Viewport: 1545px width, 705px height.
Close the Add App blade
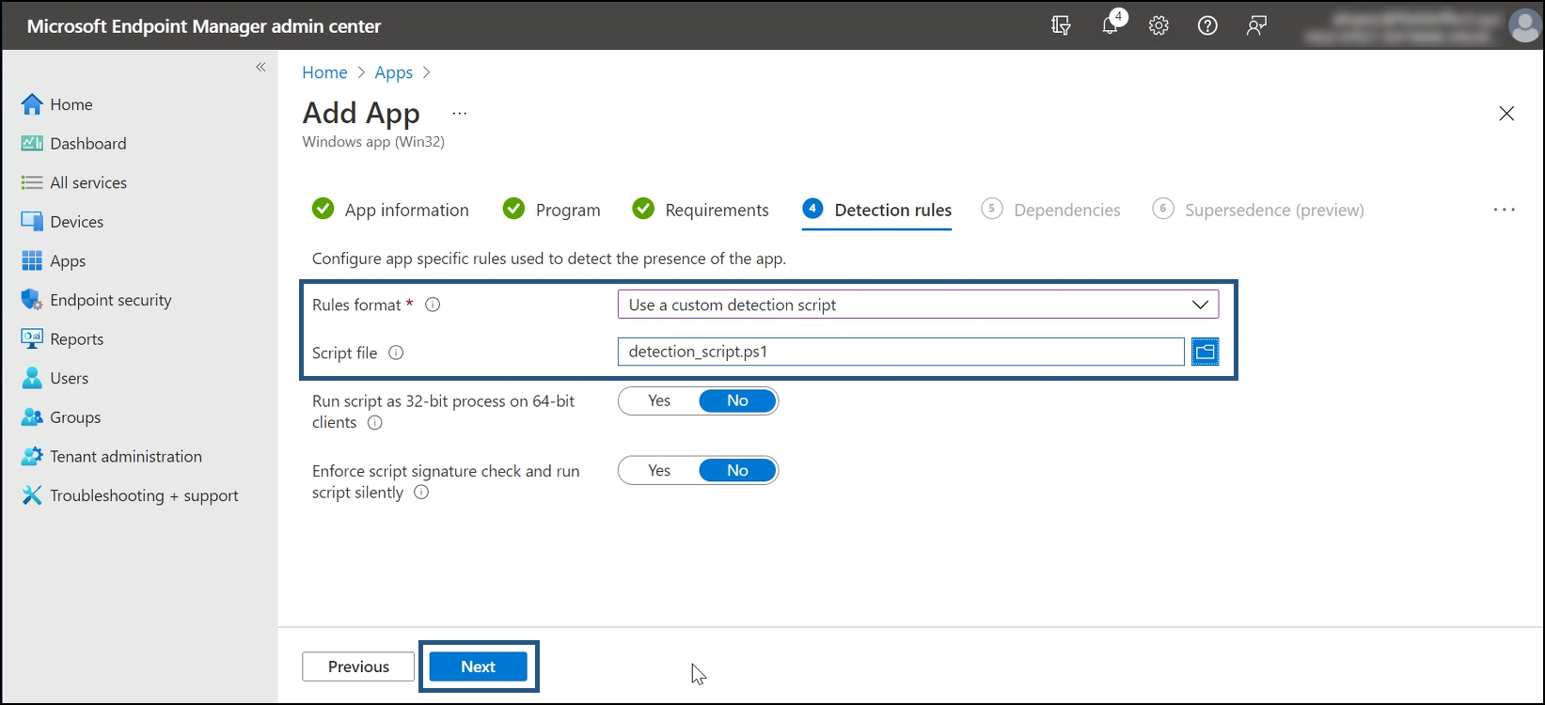pos(1506,114)
